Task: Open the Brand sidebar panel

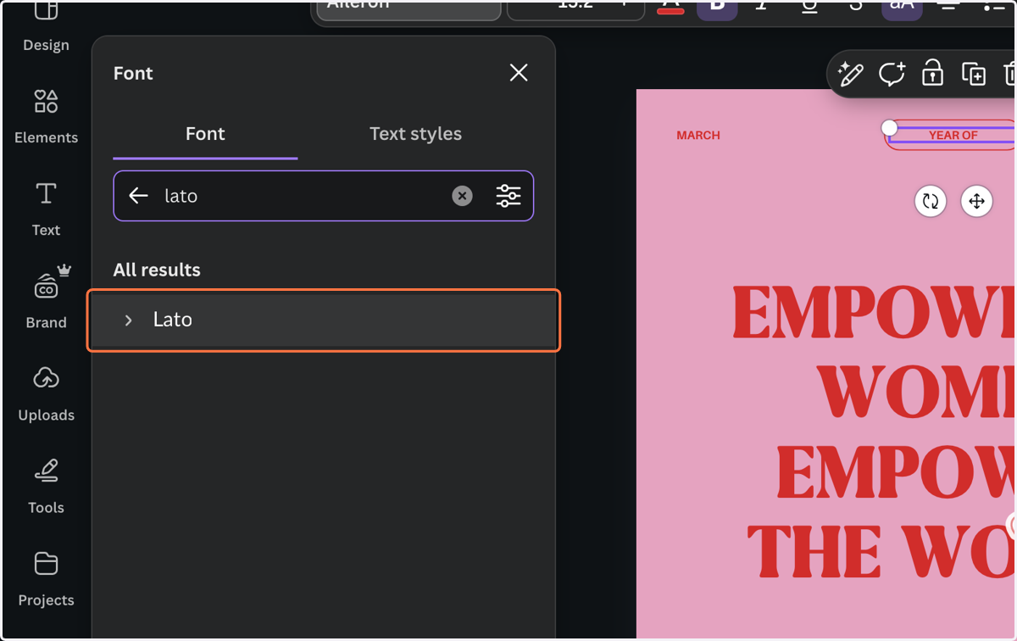Action: [46, 301]
